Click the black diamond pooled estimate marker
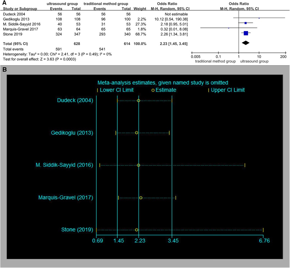 coord(246,43)
